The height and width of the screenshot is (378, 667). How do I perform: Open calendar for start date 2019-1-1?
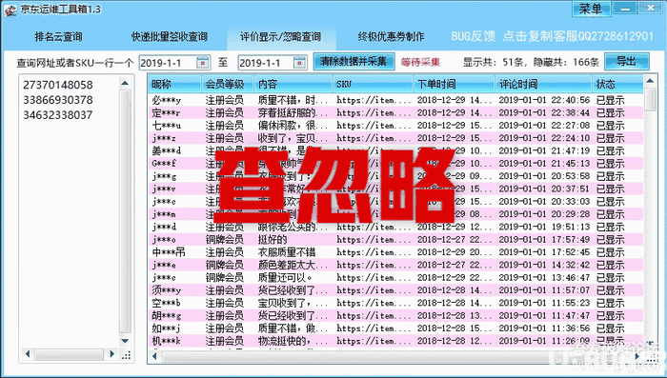click(203, 63)
